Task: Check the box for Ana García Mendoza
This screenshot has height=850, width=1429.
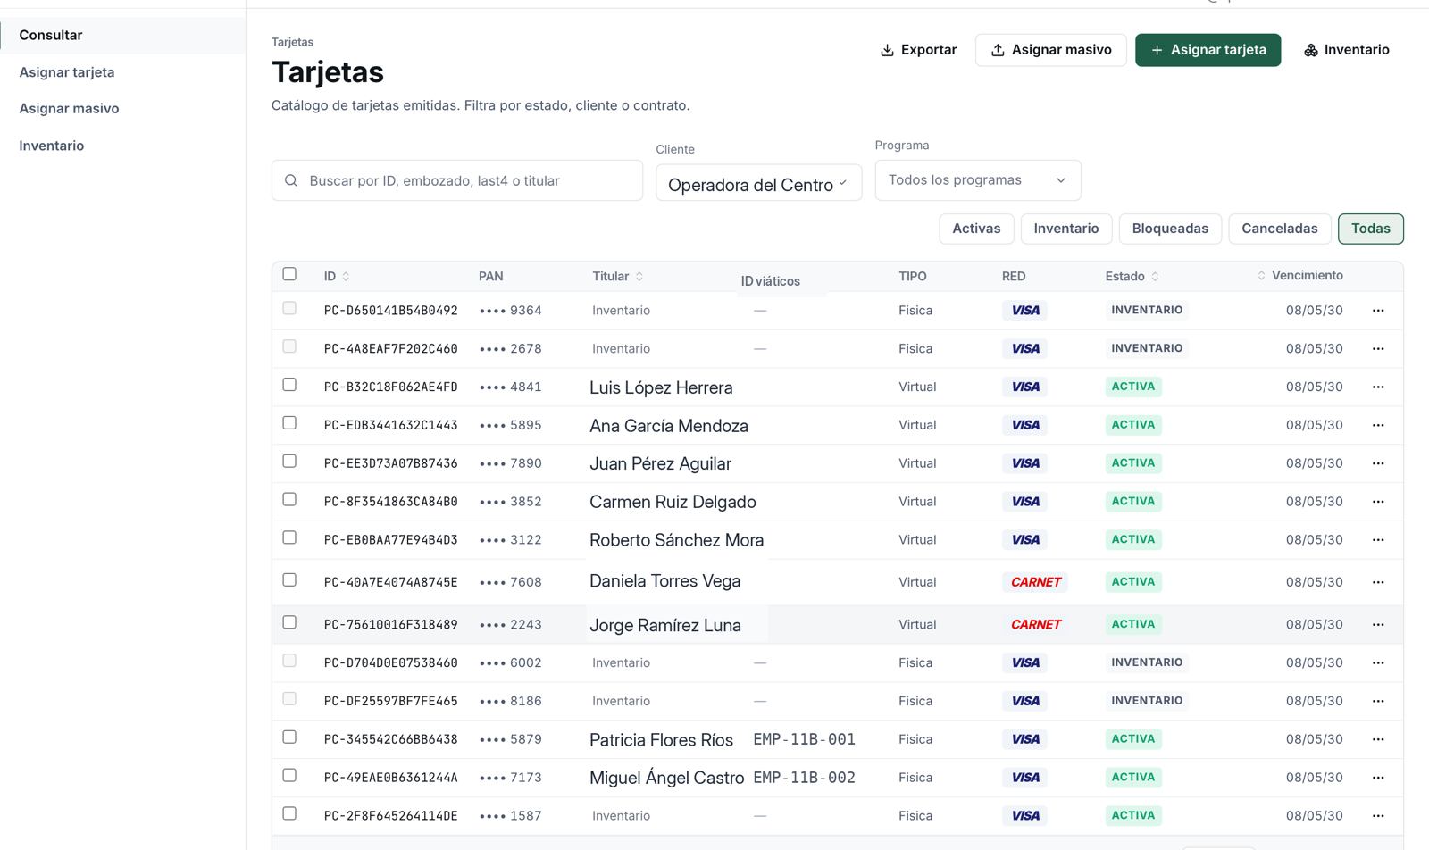Action: pyautogui.click(x=289, y=423)
